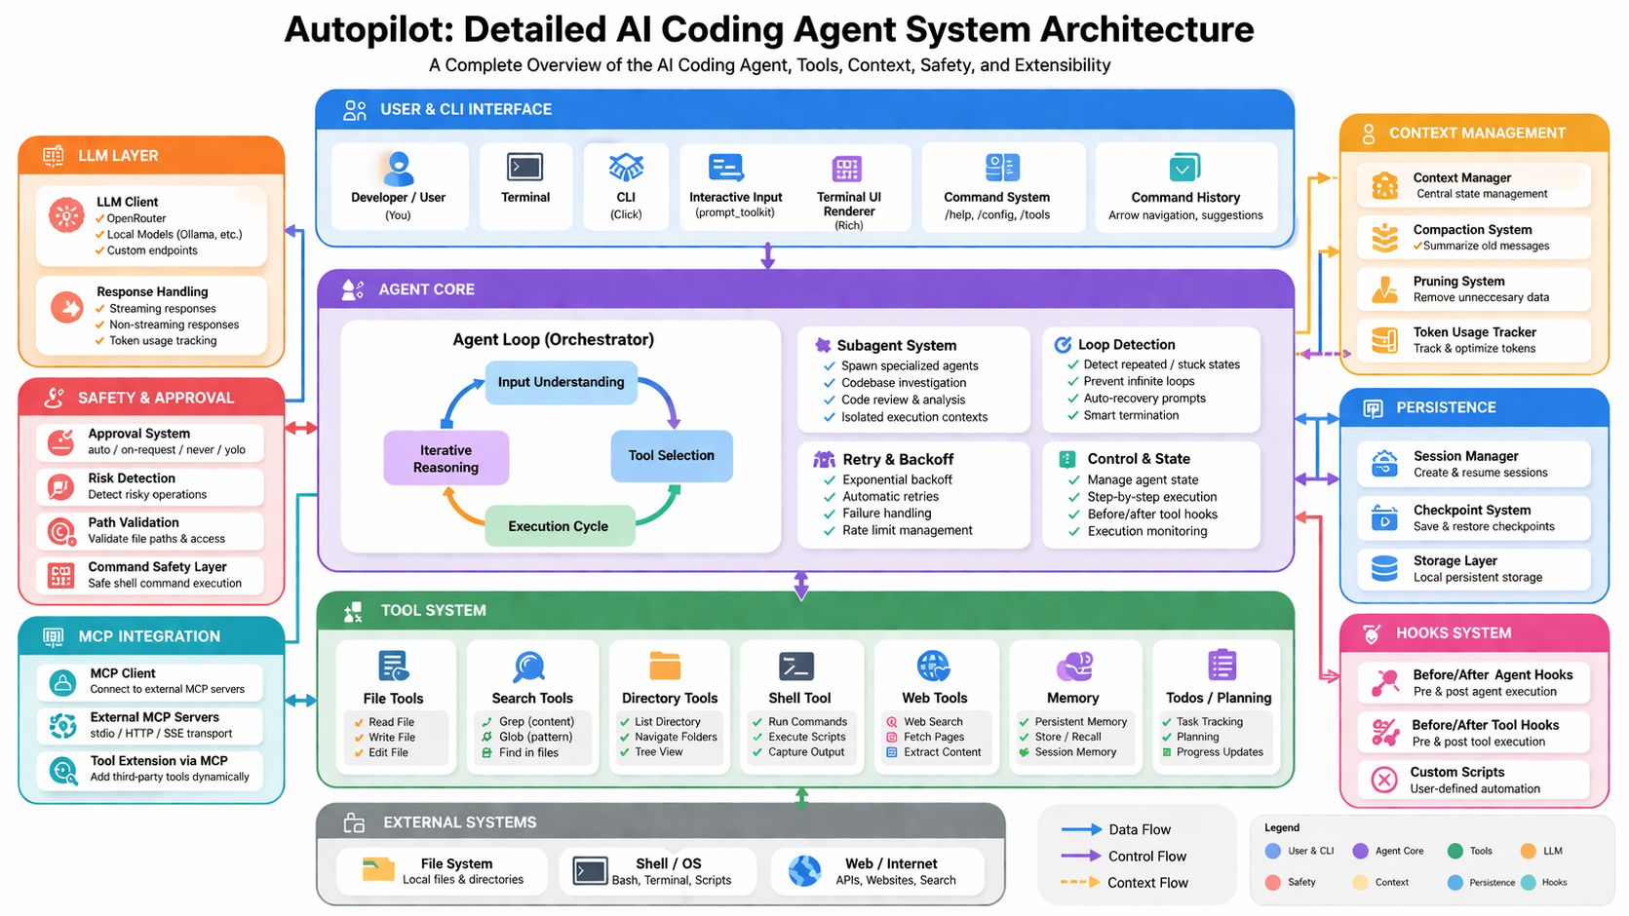The image size is (1629, 916).
Task: Click the Web / Internet globe icon
Action: pos(804,871)
